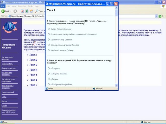166x124 pixels.
Task: Open the Принципы анализа sidebar link
Action: pyautogui.click(x=9, y=68)
